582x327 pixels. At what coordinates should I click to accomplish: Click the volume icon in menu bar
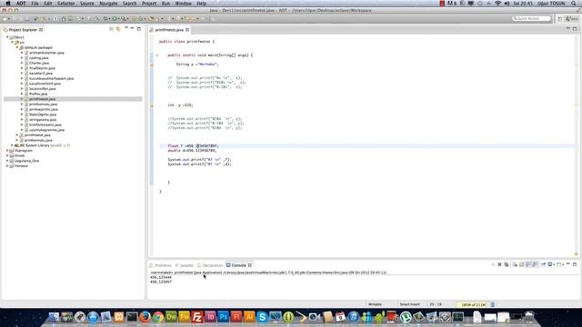coord(507,4)
